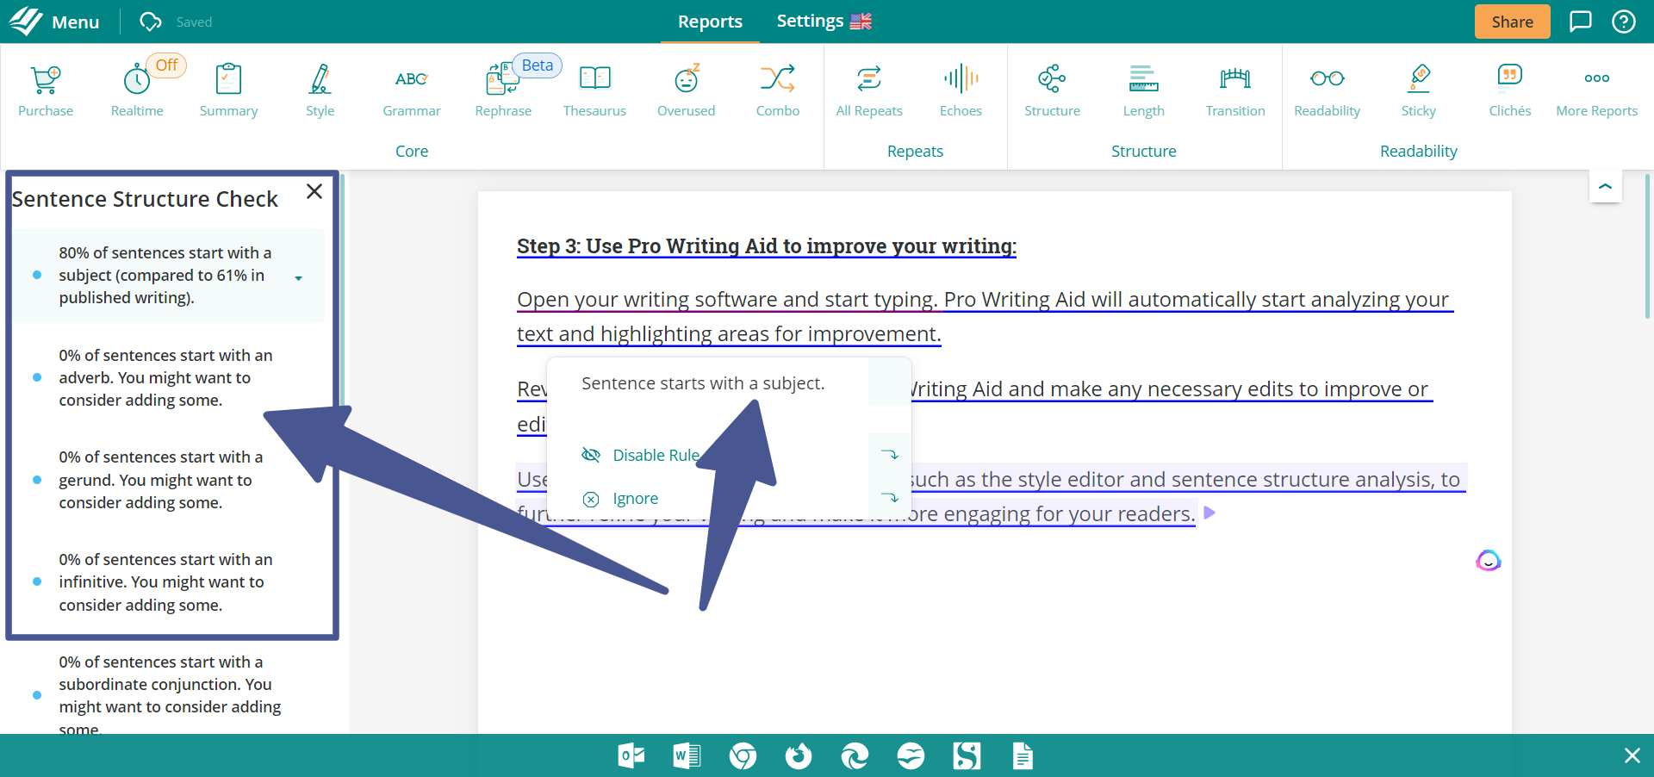
Task: Select the 0% gerund start item
Action: tap(166, 480)
